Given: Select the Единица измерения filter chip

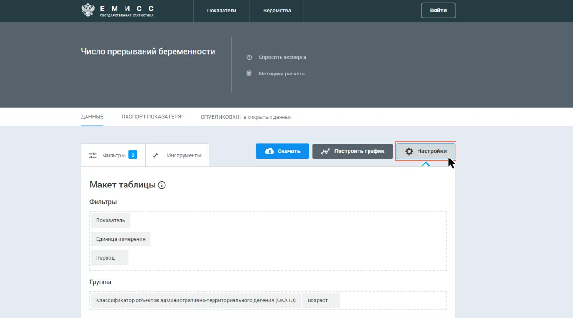Looking at the screenshot, I should point(121,239).
